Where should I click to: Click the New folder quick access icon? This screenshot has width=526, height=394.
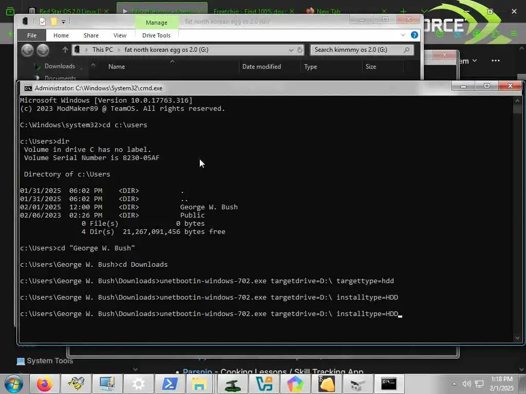click(x=53, y=22)
